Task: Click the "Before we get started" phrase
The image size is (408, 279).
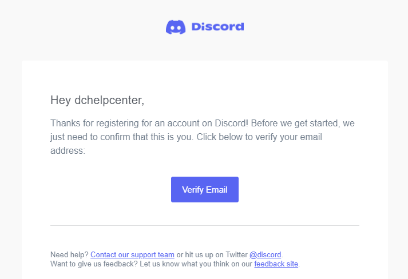Action: point(295,123)
